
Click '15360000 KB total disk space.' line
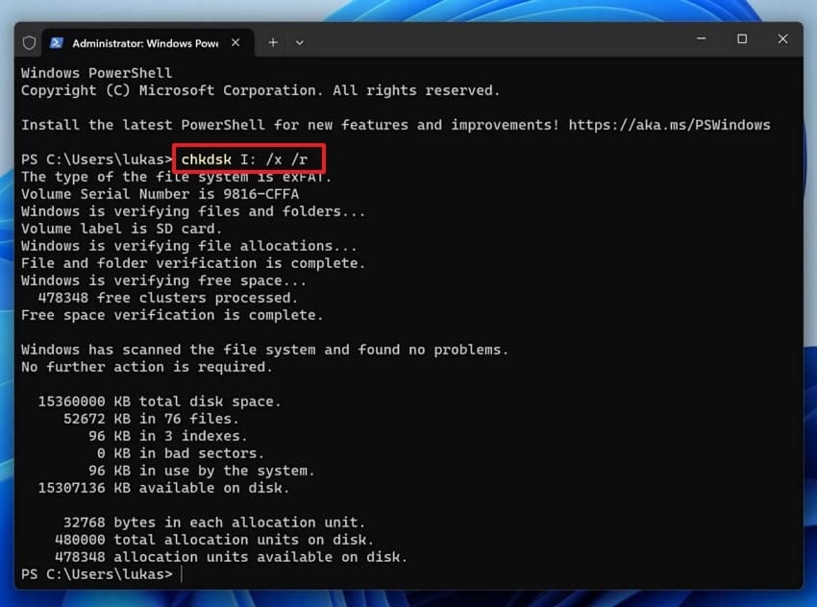(160, 401)
